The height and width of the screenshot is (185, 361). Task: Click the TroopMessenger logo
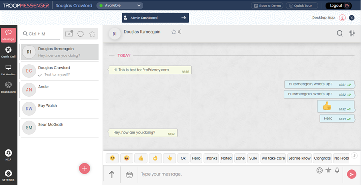[x=26, y=6]
